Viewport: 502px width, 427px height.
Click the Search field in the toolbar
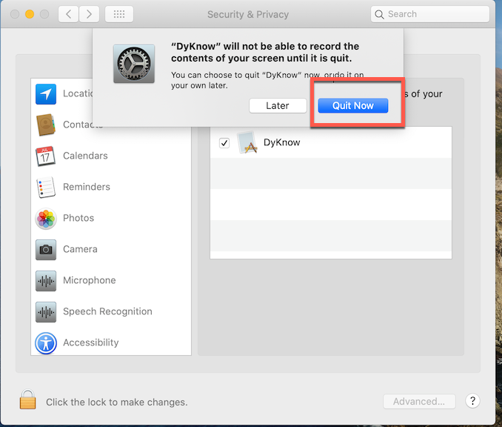click(430, 14)
